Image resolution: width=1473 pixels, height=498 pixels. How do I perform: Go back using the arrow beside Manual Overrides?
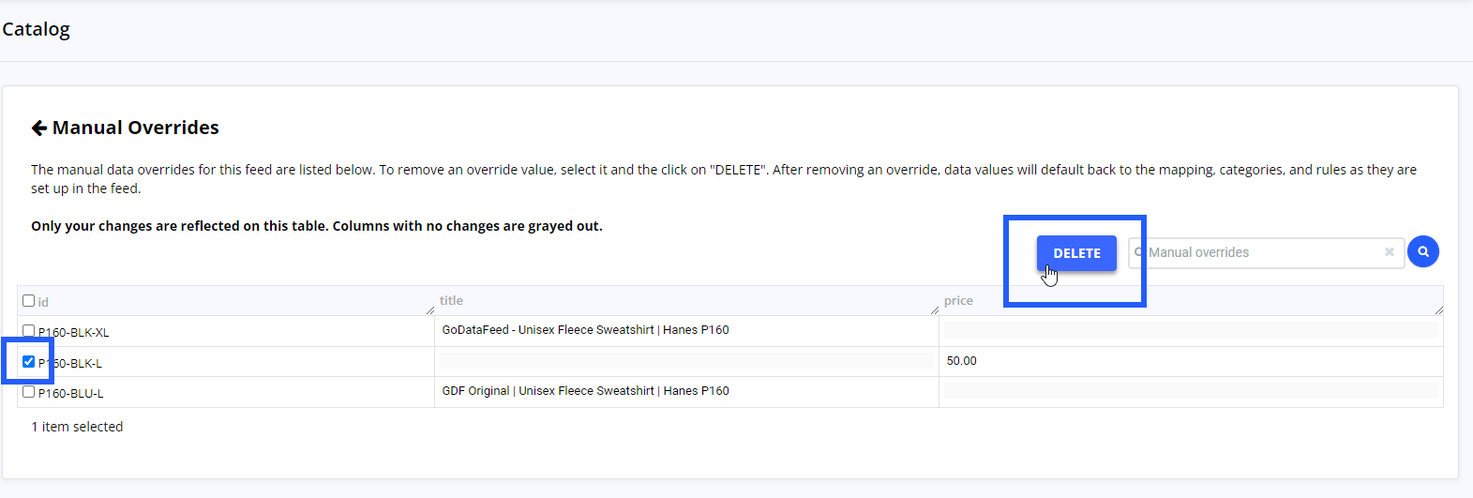coord(38,128)
